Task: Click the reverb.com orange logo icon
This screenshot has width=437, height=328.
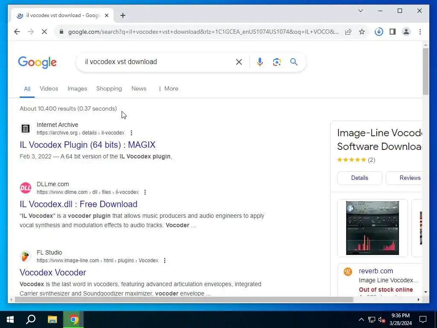Action: coord(348,271)
